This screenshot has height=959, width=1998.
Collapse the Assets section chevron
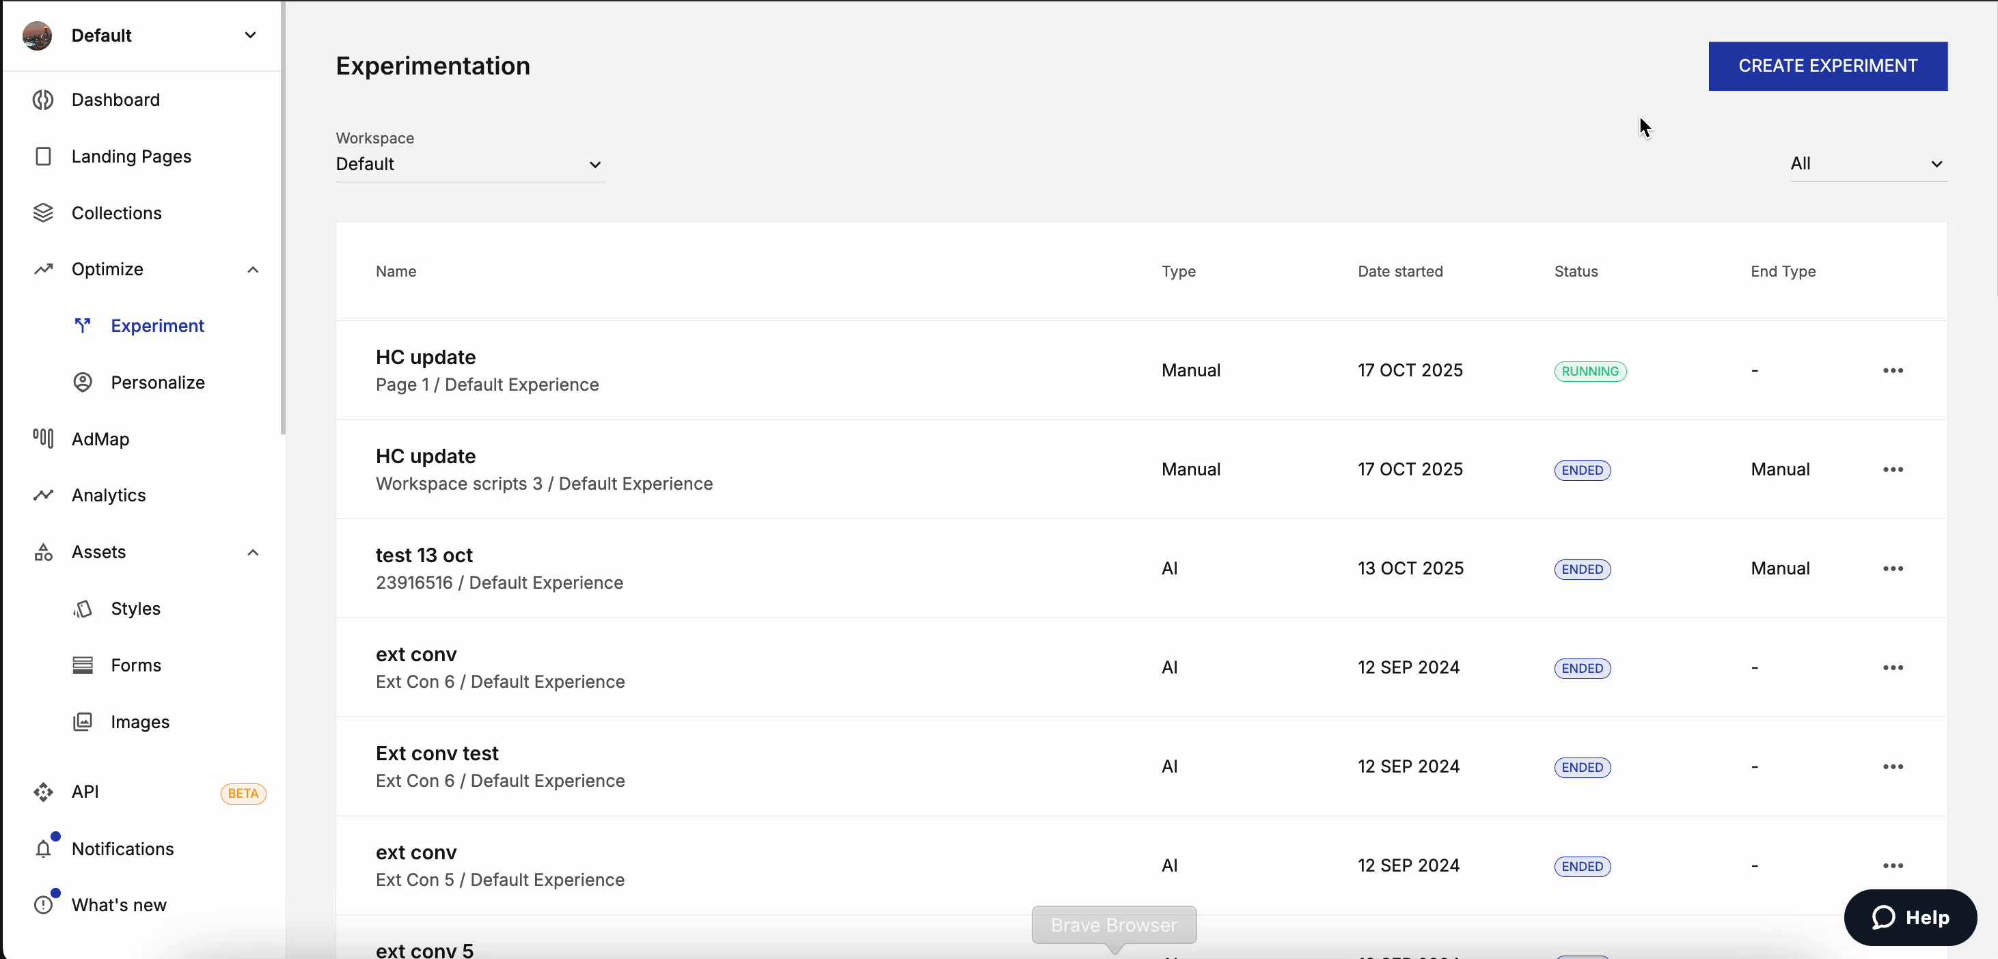(253, 553)
